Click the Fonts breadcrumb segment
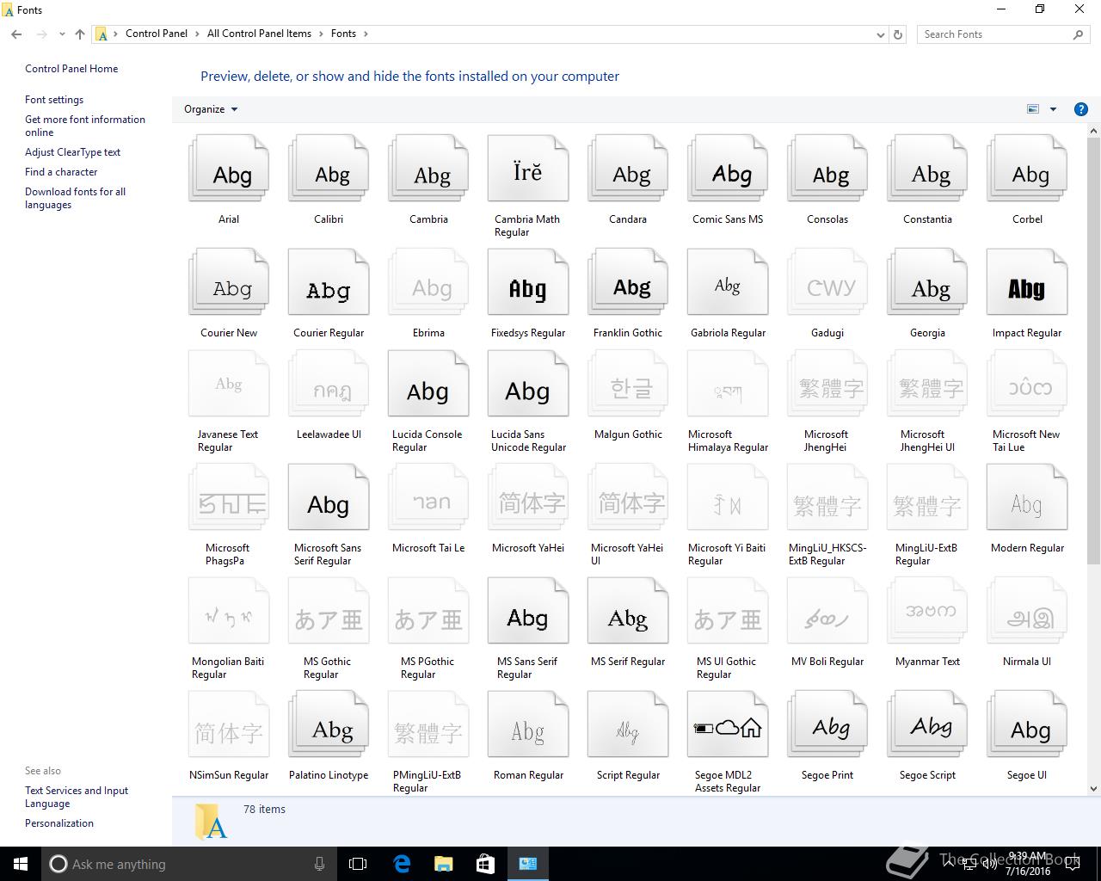 click(343, 34)
